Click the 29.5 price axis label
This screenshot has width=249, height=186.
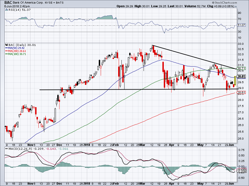click(x=241, y=82)
